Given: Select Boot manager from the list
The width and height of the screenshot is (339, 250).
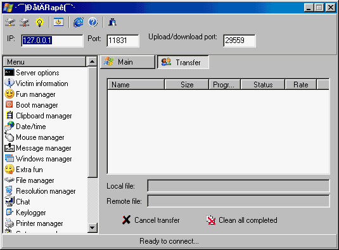Looking at the screenshot, I should [x=37, y=105].
